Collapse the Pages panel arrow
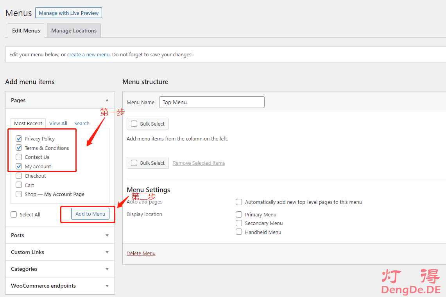Screen dimensions: 446x297 [107, 101]
